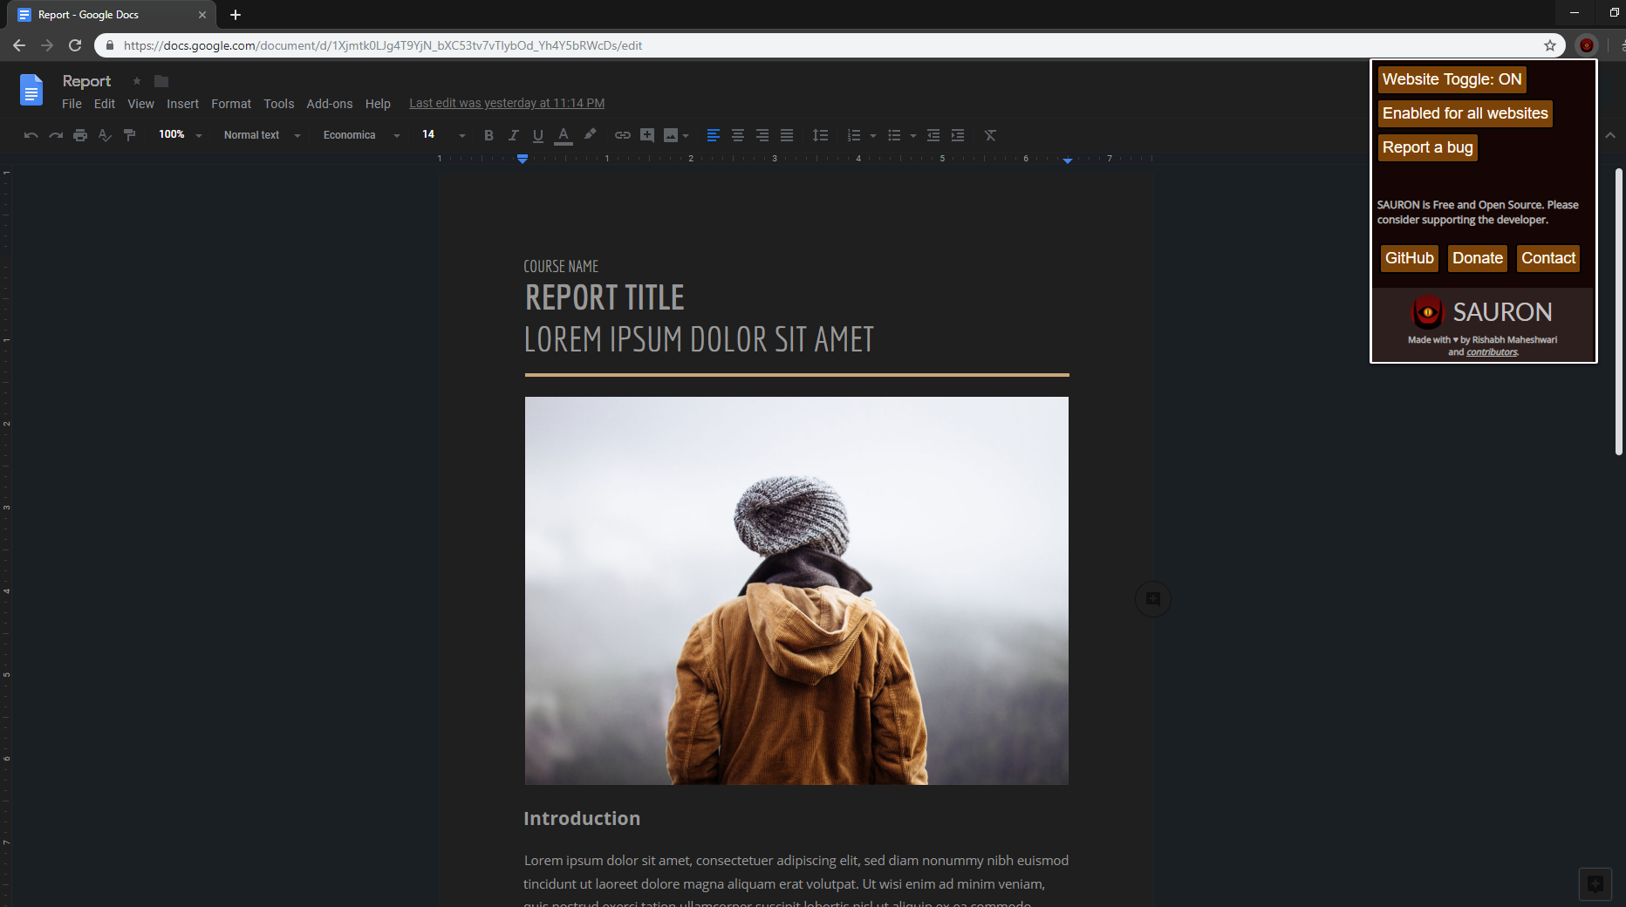Click the Undo icon in toolbar
Image resolution: width=1626 pixels, height=907 pixels.
pos(31,135)
